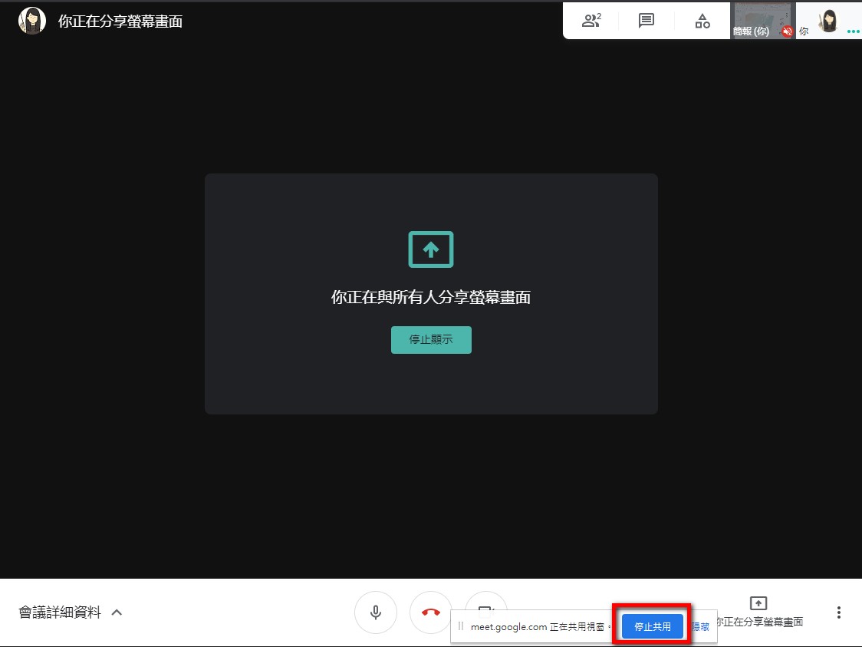This screenshot has width=862, height=647.
Task: Hang up with the red phone button
Action: [x=431, y=612]
